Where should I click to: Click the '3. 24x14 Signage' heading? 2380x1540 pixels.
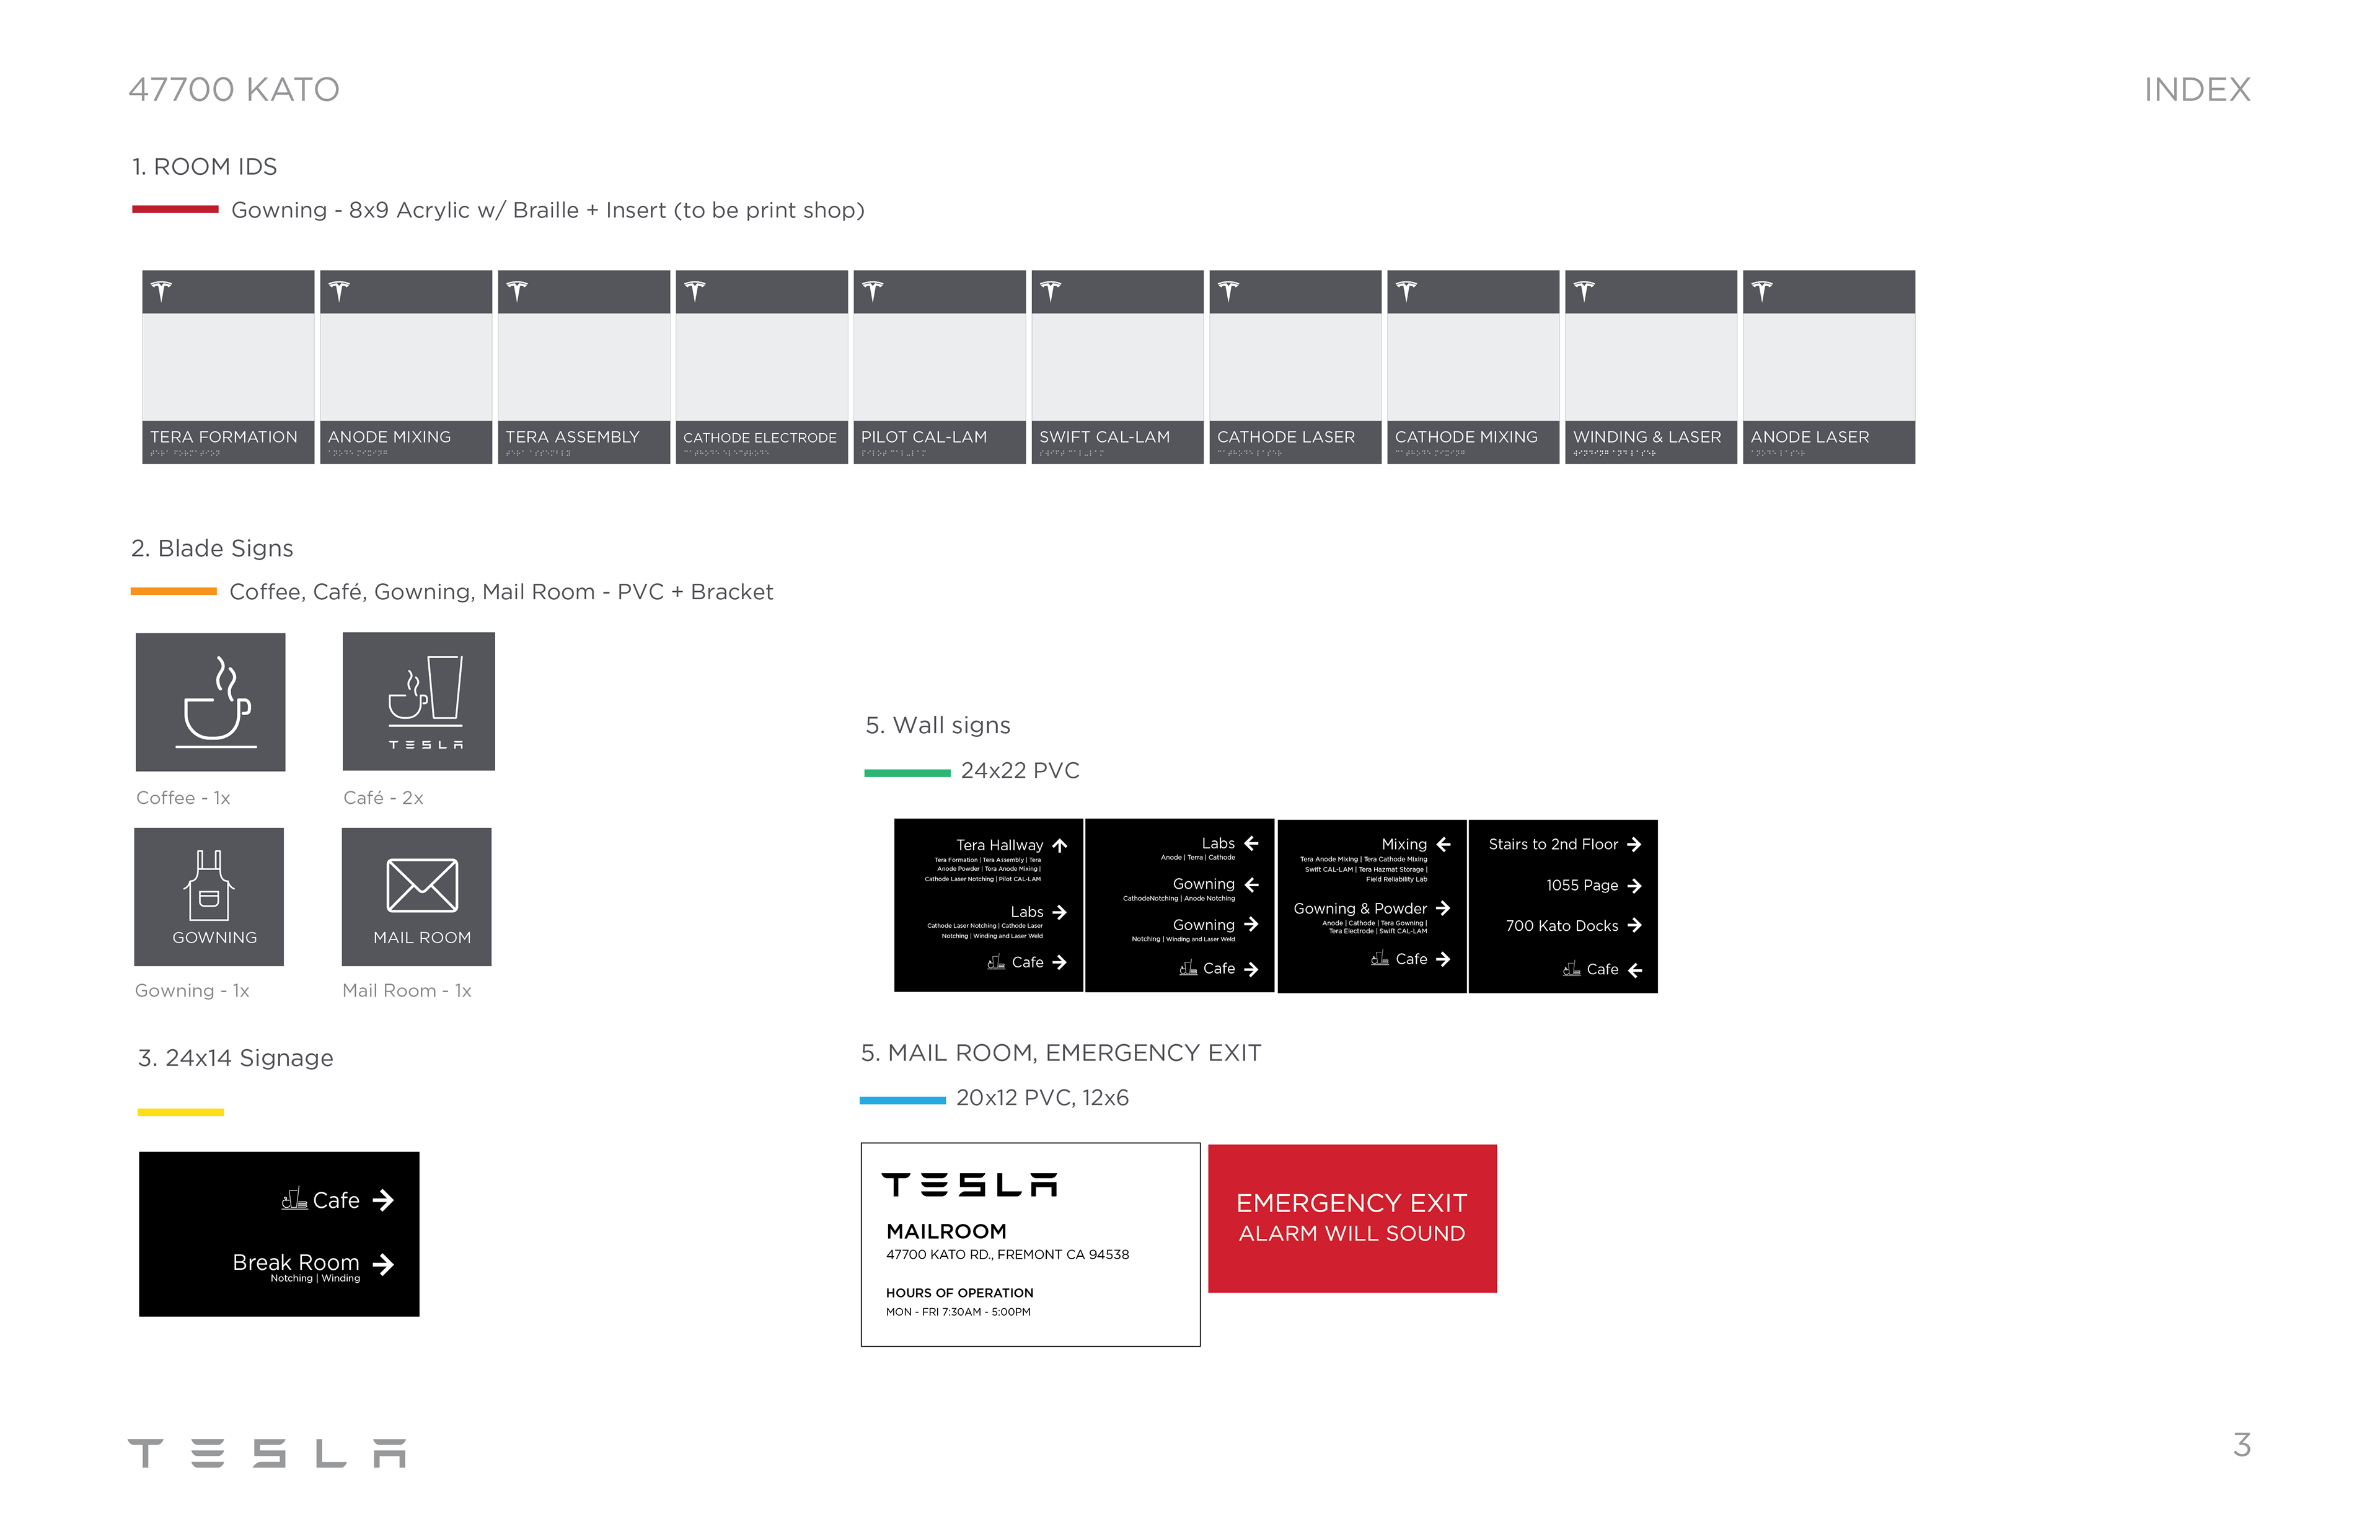[236, 1058]
